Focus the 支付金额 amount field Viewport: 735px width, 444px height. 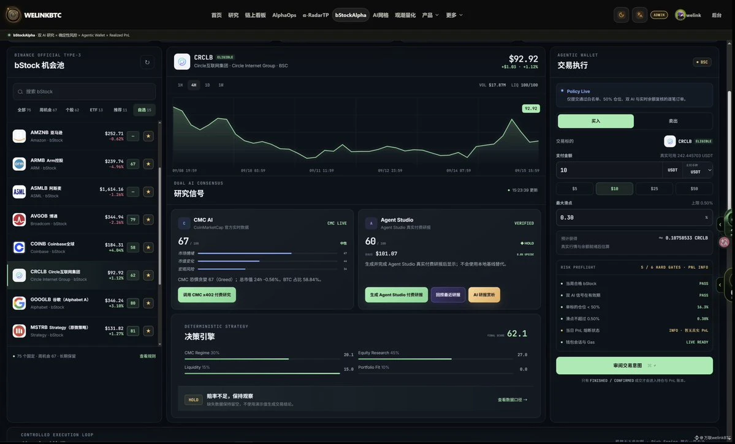click(609, 170)
